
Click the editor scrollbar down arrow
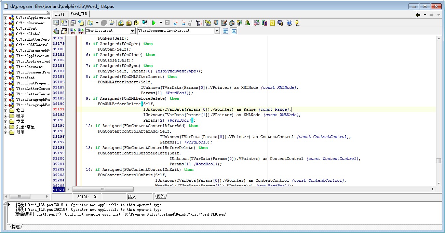pos(439,183)
